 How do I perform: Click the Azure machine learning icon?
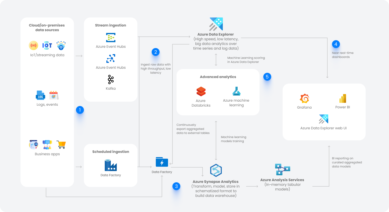[236, 91]
